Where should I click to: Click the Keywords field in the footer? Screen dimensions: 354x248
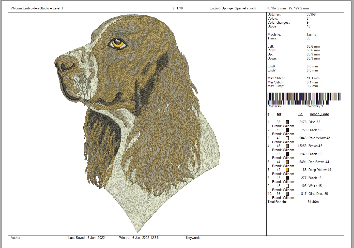(194, 238)
